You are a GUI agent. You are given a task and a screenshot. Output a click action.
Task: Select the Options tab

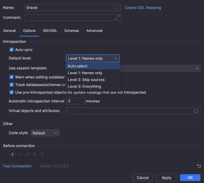tap(29, 31)
